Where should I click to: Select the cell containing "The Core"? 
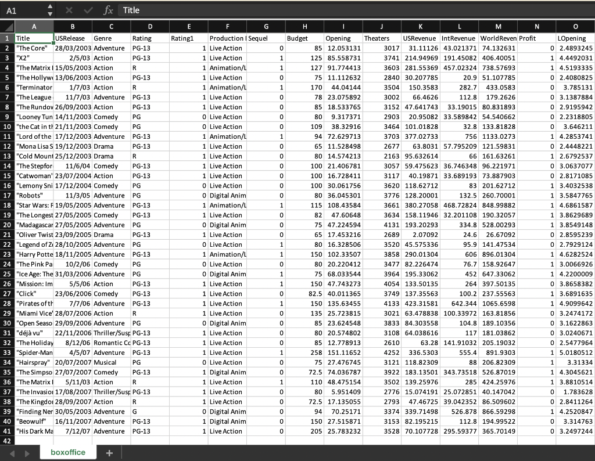(x=34, y=48)
